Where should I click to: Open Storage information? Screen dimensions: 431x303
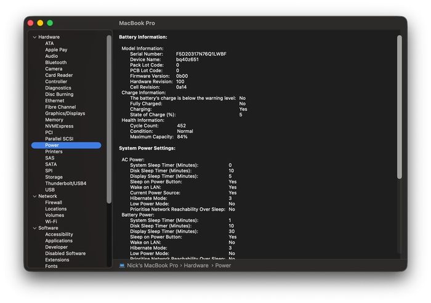tap(54, 177)
